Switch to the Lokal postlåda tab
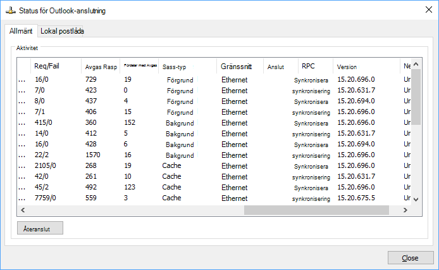The width and height of the screenshot is (439, 270). tap(62, 31)
